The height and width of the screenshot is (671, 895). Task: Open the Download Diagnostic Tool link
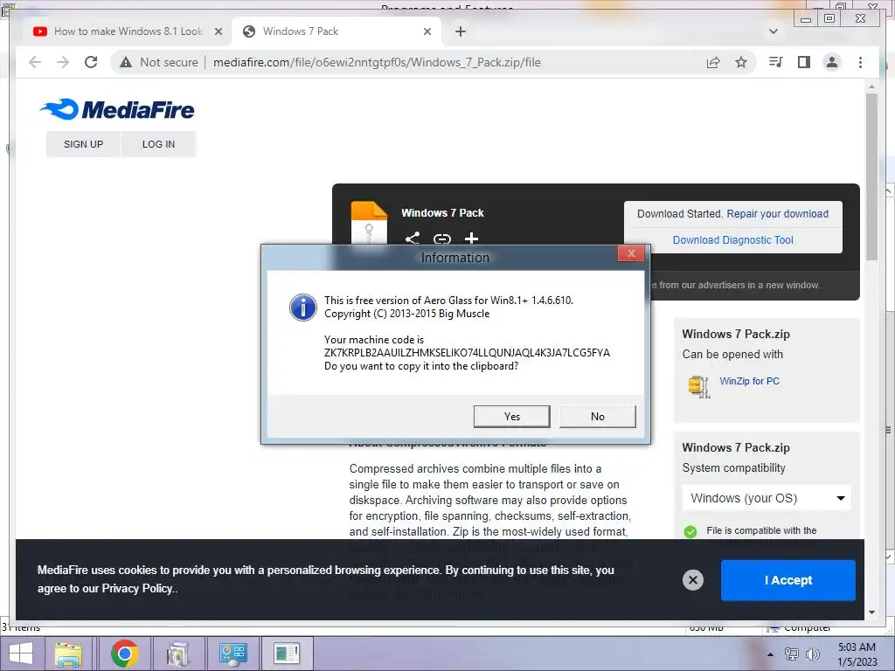pyautogui.click(x=733, y=240)
